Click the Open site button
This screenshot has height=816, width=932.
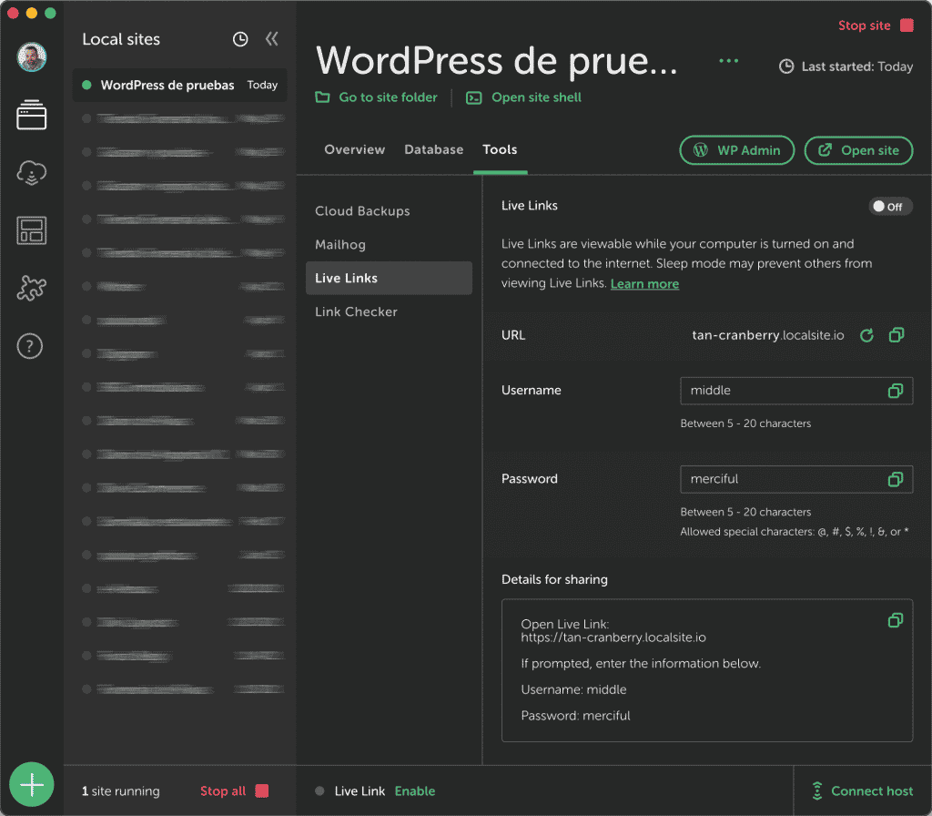tap(858, 150)
